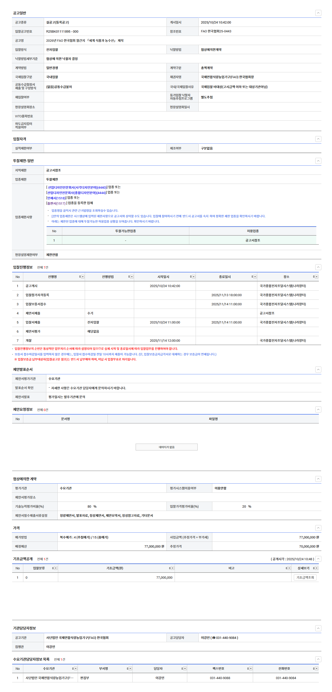332x692 pixels.
Task: Open 산업디자인전문회사(종합디자인분야)(4444) link
Action: click(76, 193)
